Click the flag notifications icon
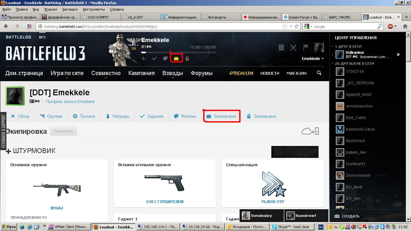 pos(306,47)
